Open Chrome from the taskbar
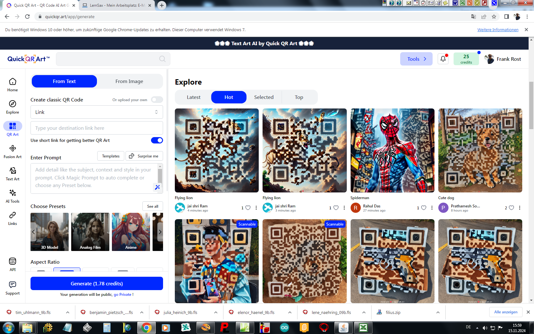 (x=146, y=328)
